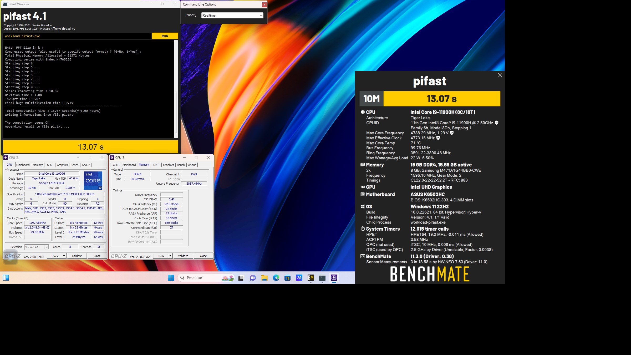Click the OS Windows icon in BenchMate
The image size is (631, 355).
tap(363, 206)
